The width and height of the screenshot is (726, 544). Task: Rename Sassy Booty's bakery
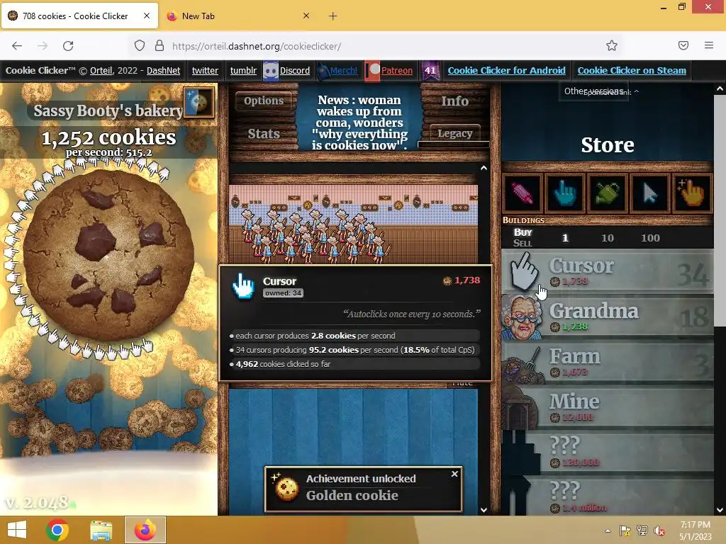(x=108, y=110)
